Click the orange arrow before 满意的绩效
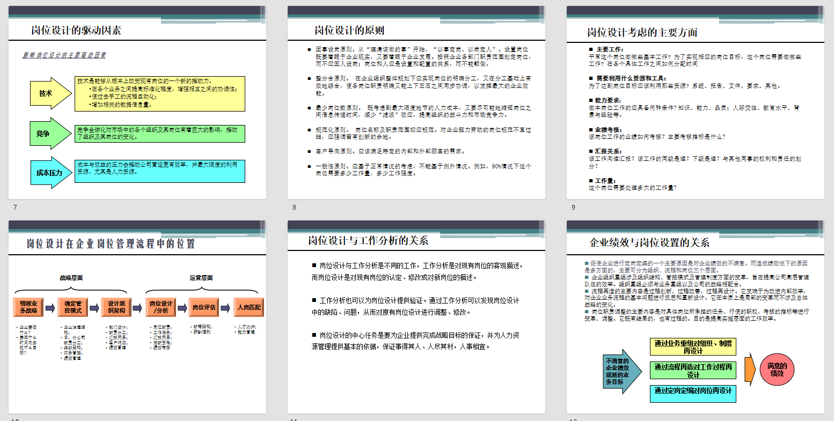Screen dimensions: 834x421 pyautogui.click(x=751, y=370)
